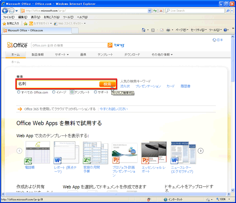Viewport: 236px width, 203px height.
Task: Select the サポート radio button
Action: point(95,92)
